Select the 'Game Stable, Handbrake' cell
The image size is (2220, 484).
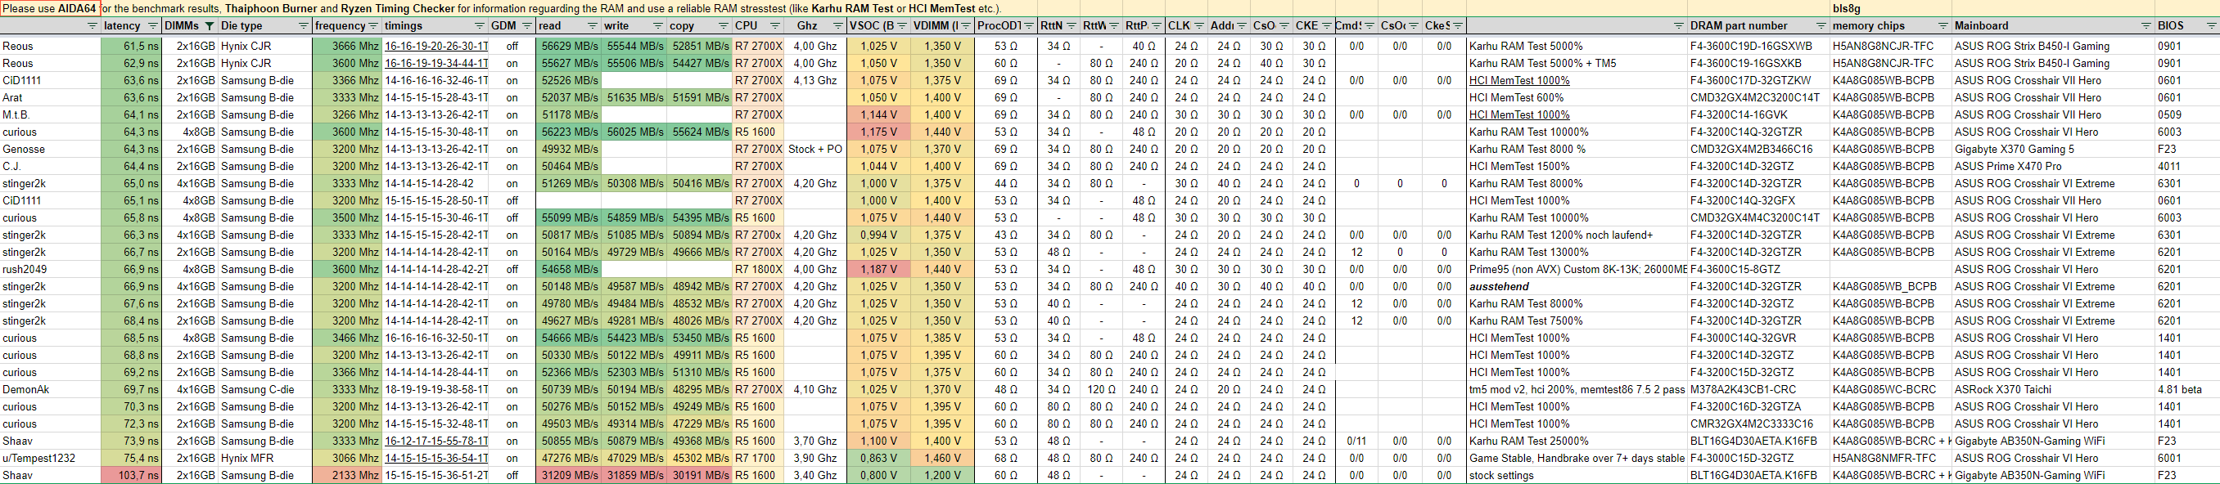(1577, 458)
